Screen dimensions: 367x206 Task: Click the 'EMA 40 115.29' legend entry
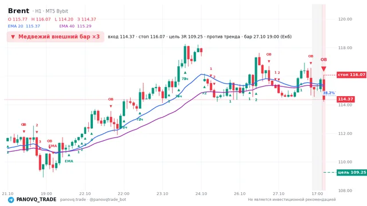tap(75, 26)
